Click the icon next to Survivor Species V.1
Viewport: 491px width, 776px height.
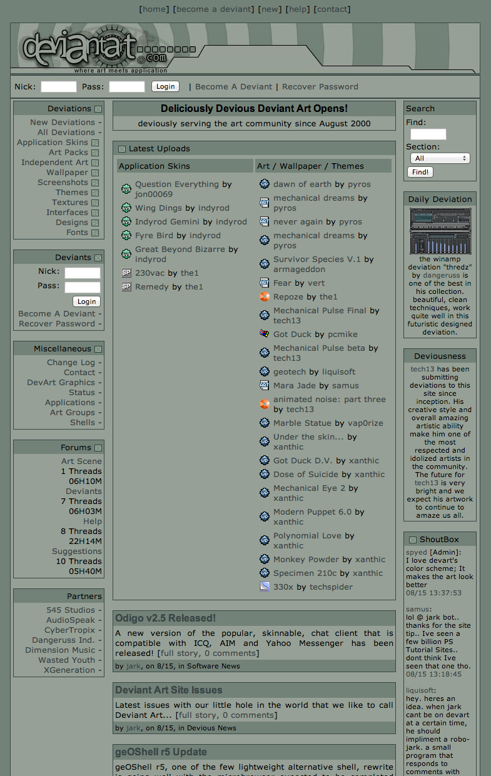tap(265, 264)
